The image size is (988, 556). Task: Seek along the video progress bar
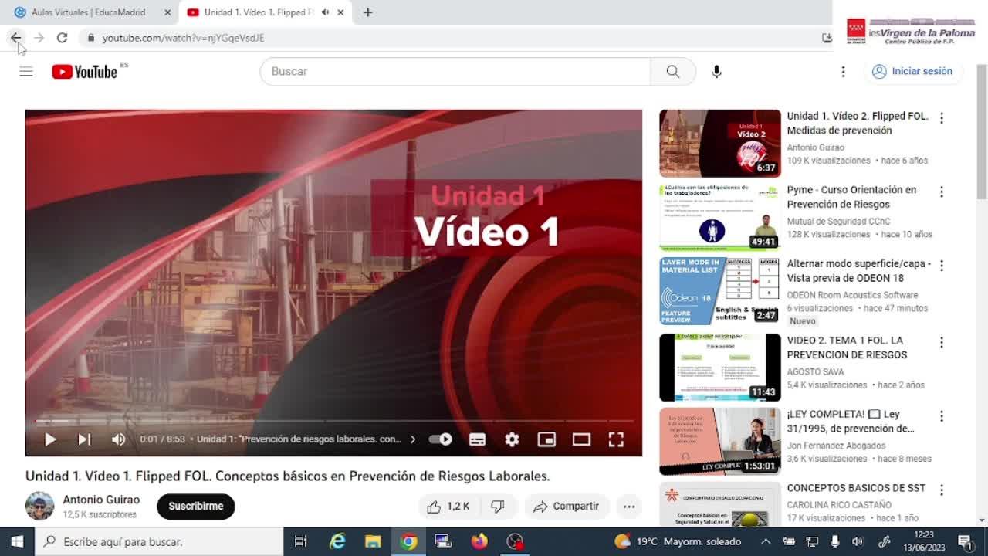point(333,421)
